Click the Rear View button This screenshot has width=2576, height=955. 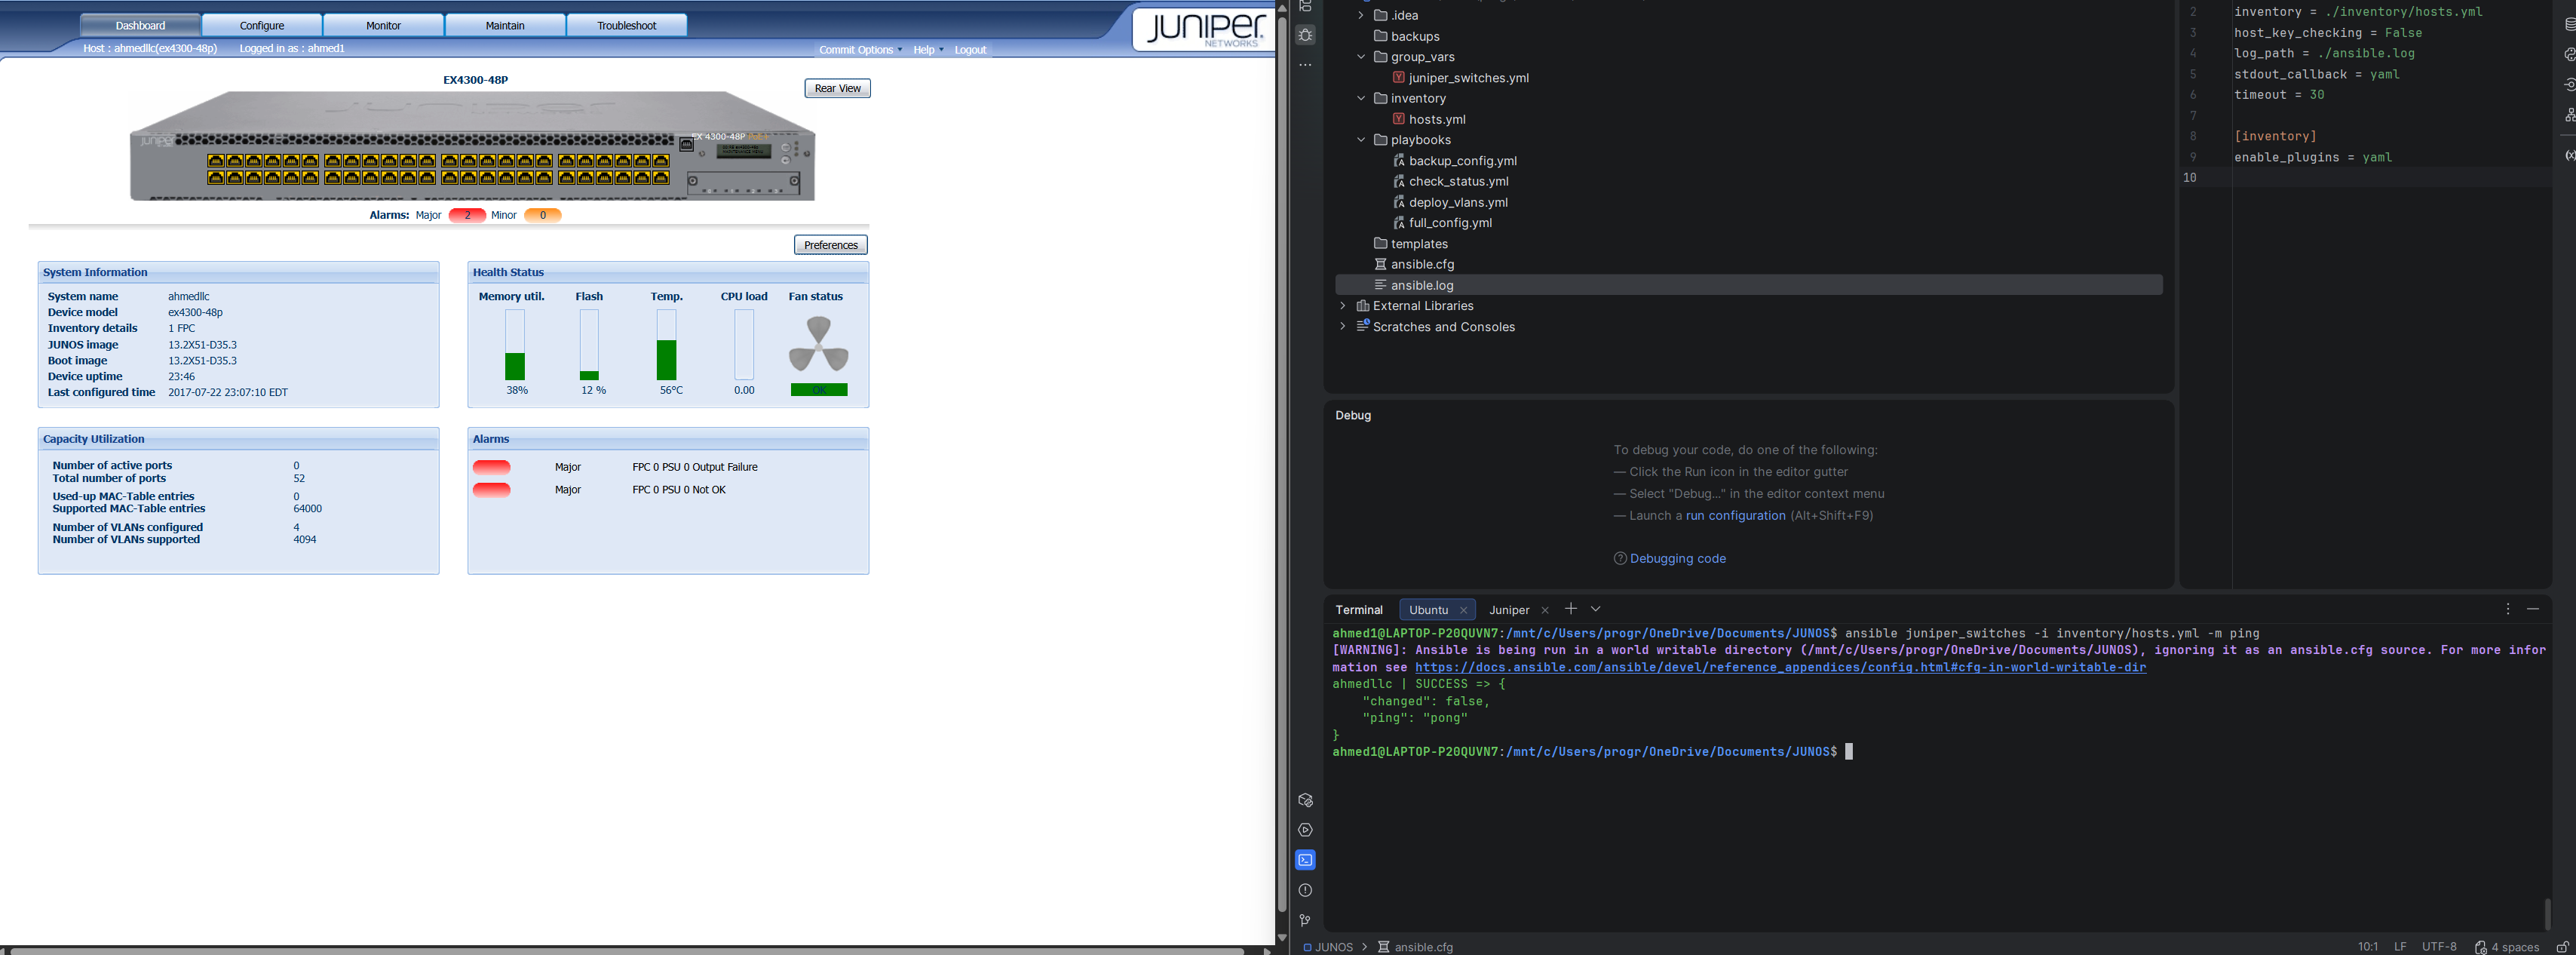[837, 88]
